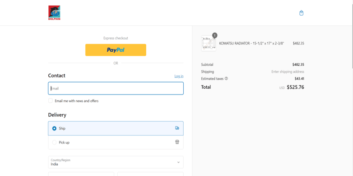Select the Ship delivery radio button
Viewport: 353px width, 176px height.
[x=54, y=128]
